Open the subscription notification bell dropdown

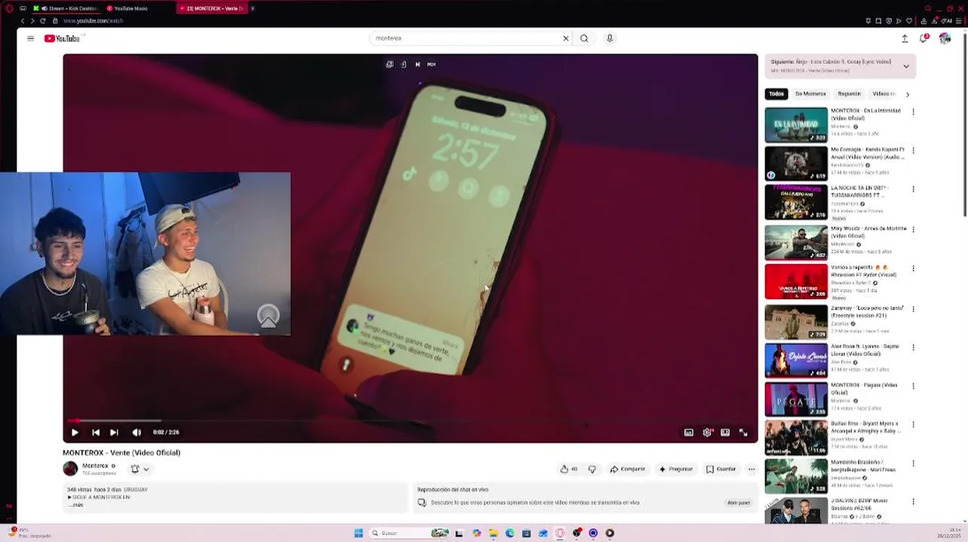(x=139, y=469)
